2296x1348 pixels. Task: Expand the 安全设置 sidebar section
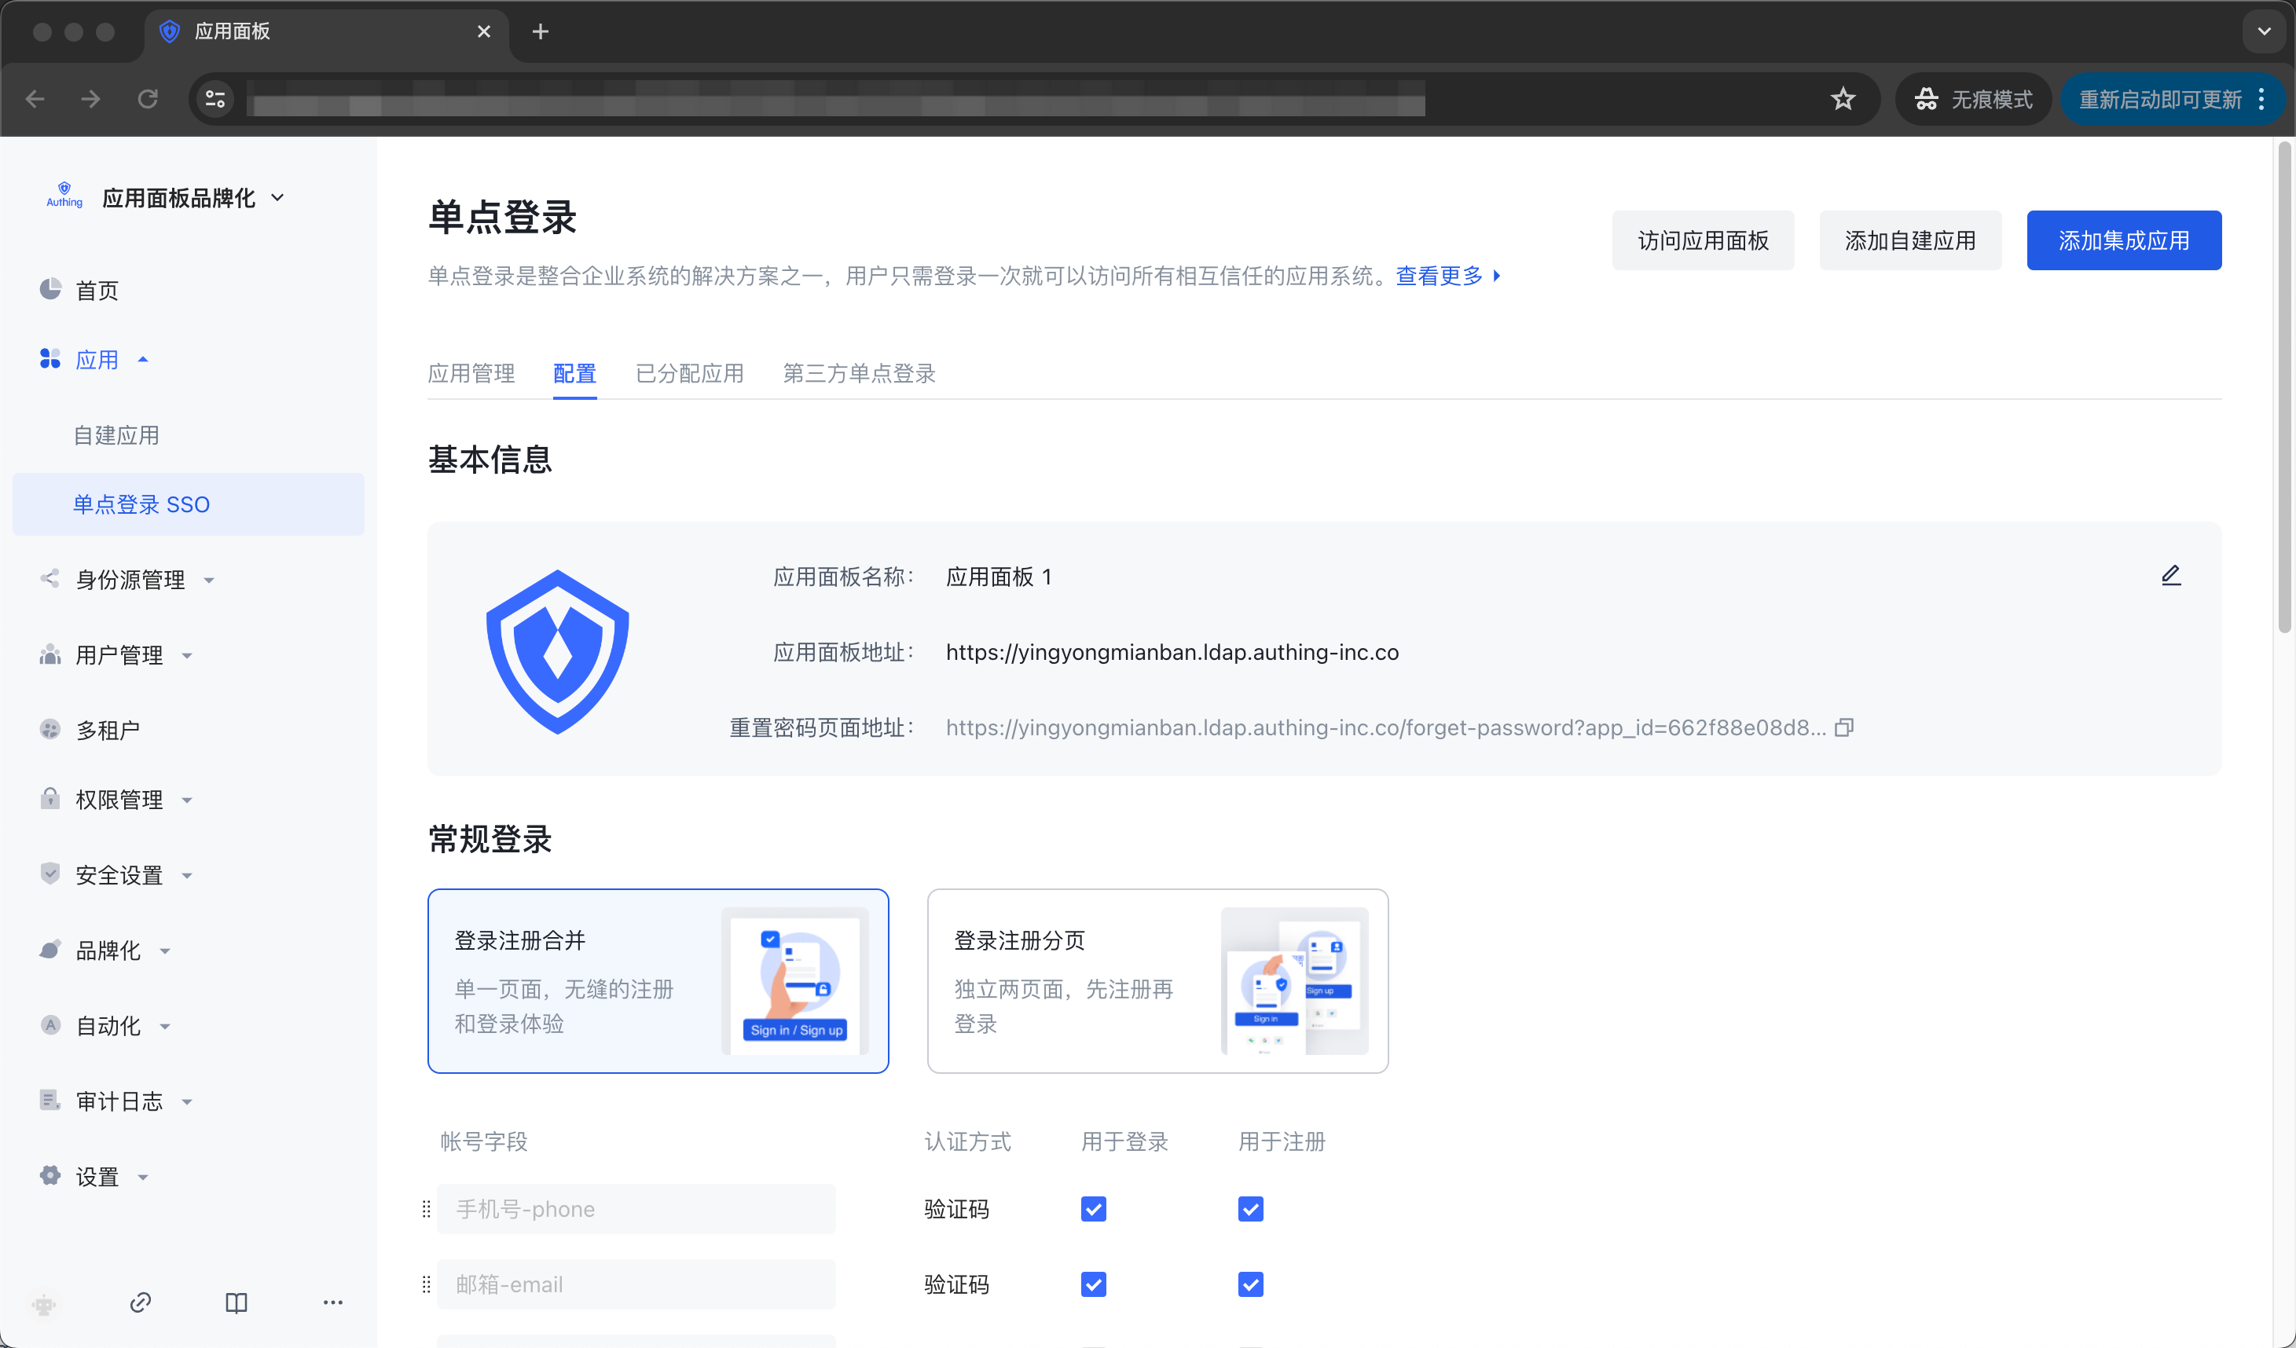pos(119,874)
